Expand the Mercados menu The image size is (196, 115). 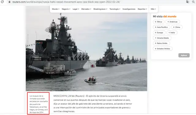[86, 9]
